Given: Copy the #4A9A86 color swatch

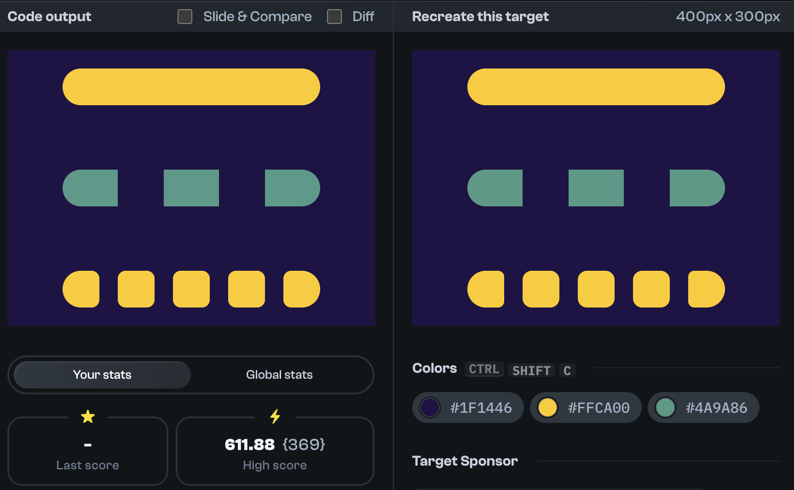Looking at the screenshot, I should (703, 408).
